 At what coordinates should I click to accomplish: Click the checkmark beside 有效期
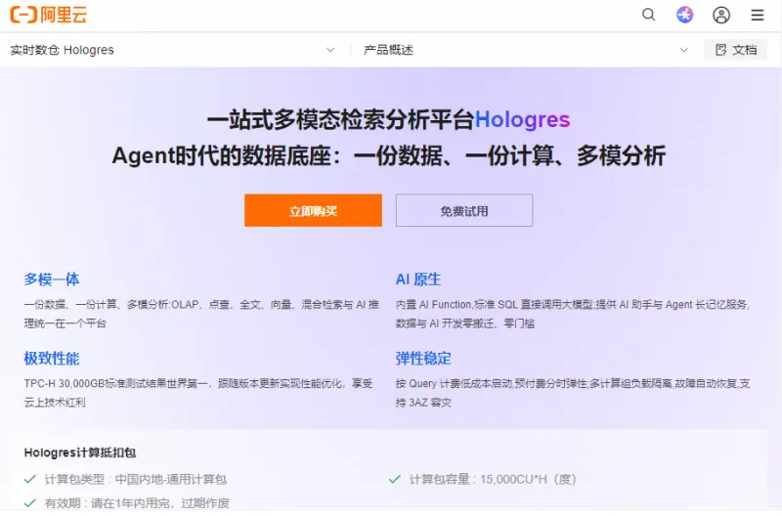point(30,503)
